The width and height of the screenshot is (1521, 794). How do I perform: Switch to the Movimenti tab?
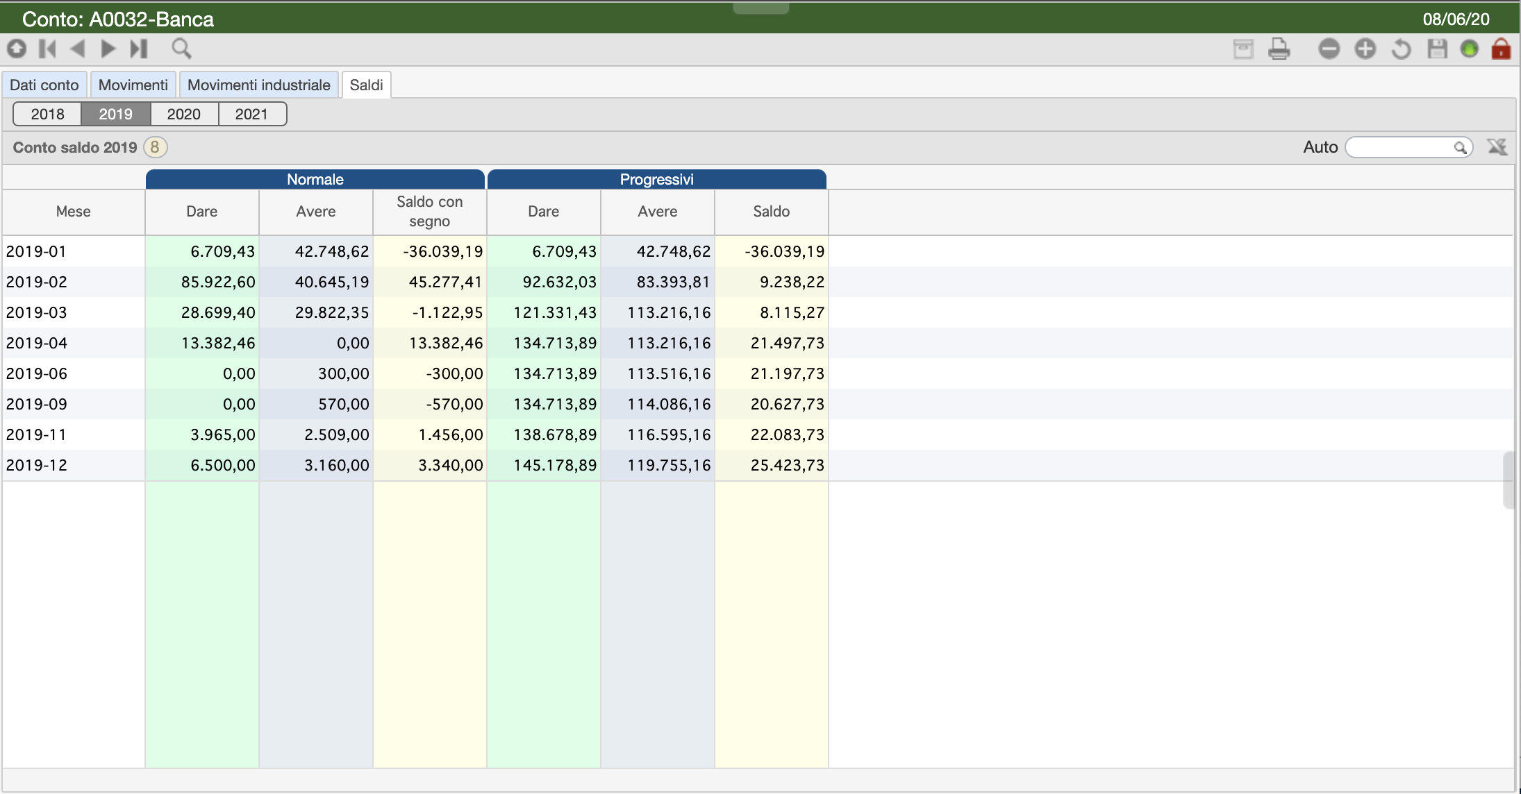tap(133, 85)
